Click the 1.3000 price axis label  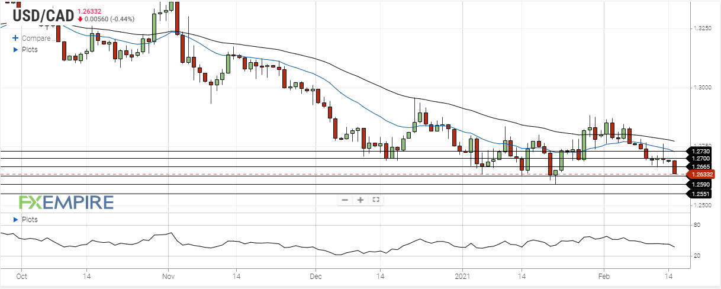[x=701, y=88]
